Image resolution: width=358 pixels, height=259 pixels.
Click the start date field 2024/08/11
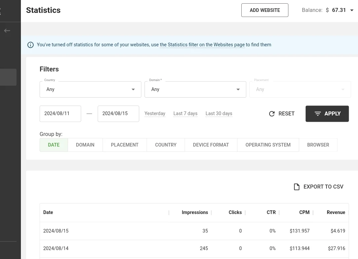pos(60,114)
